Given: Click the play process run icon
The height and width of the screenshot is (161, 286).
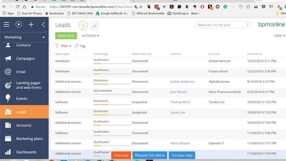Looking at the screenshot, I should [19, 24].
